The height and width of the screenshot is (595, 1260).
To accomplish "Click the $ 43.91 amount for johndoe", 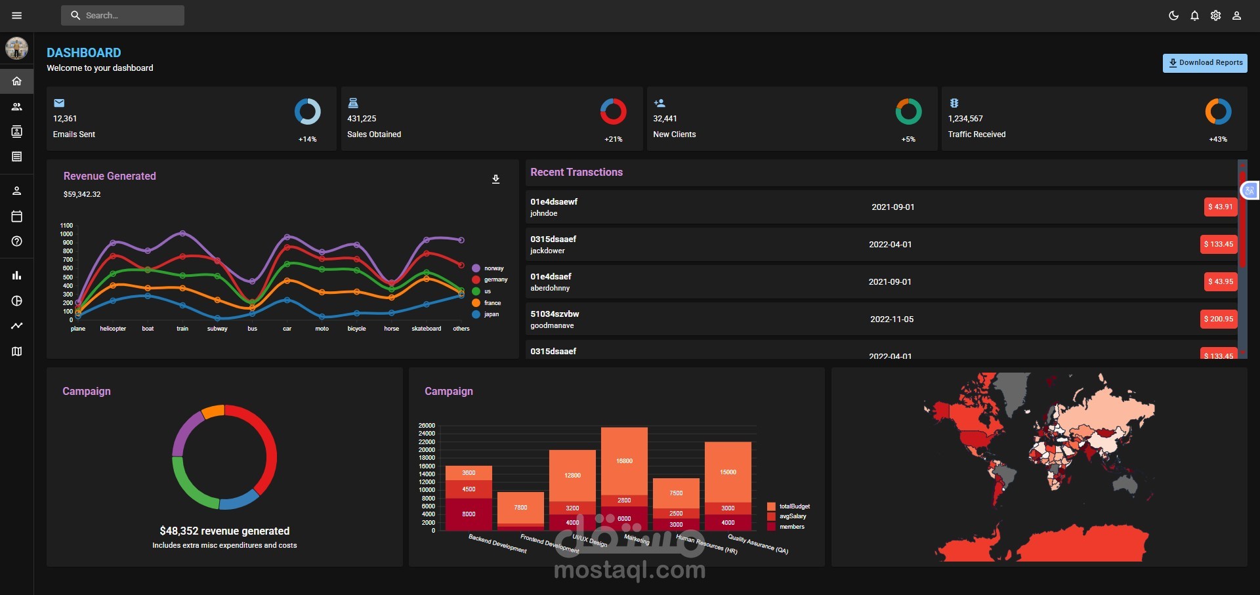I will 1220,207.
